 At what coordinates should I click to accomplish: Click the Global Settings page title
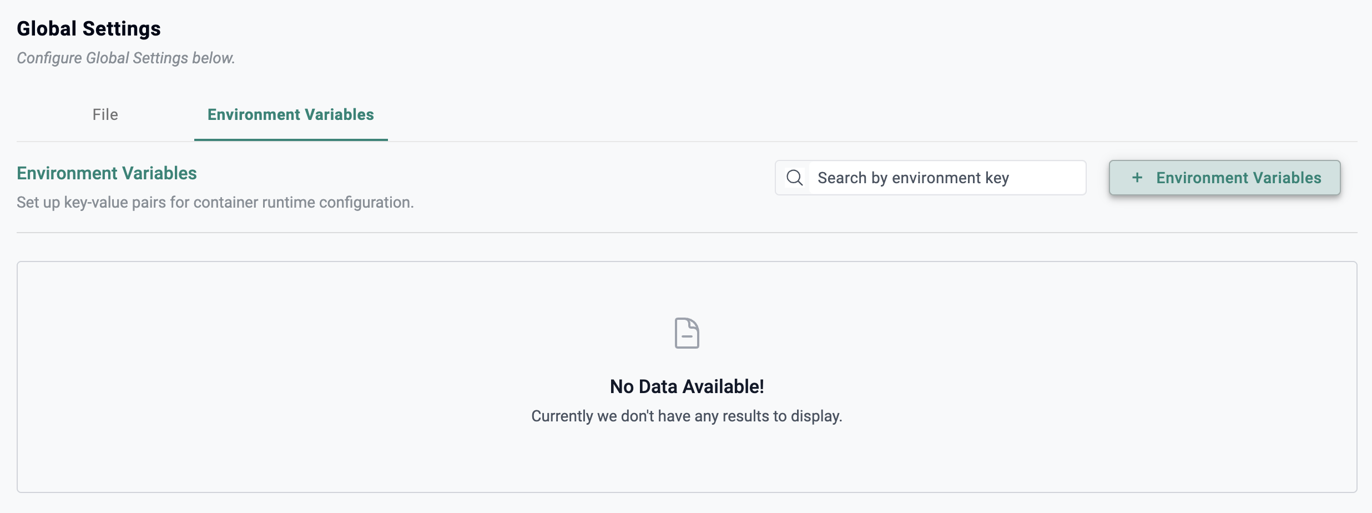click(x=89, y=29)
